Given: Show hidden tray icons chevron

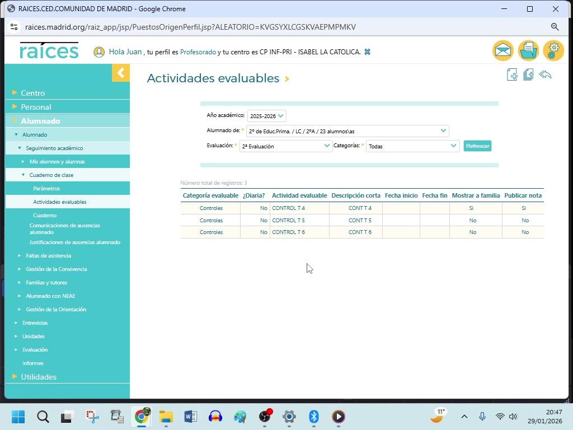Looking at the screenshot, I should coord(464,417).
